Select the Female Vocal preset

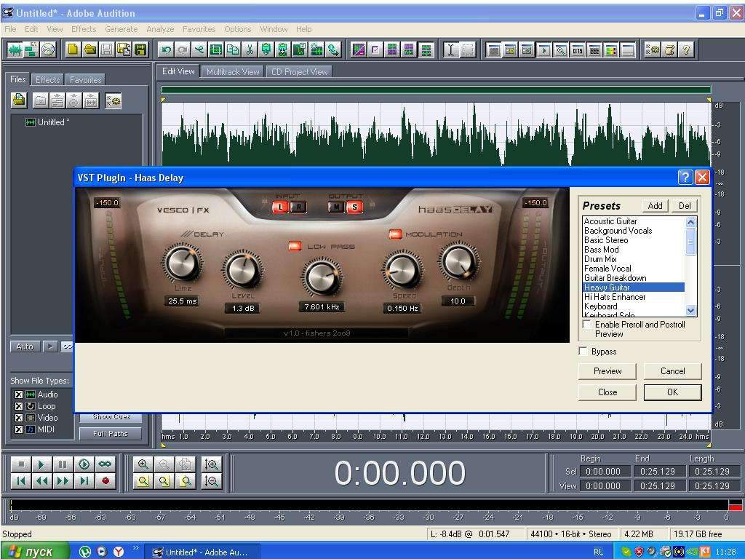607,269
